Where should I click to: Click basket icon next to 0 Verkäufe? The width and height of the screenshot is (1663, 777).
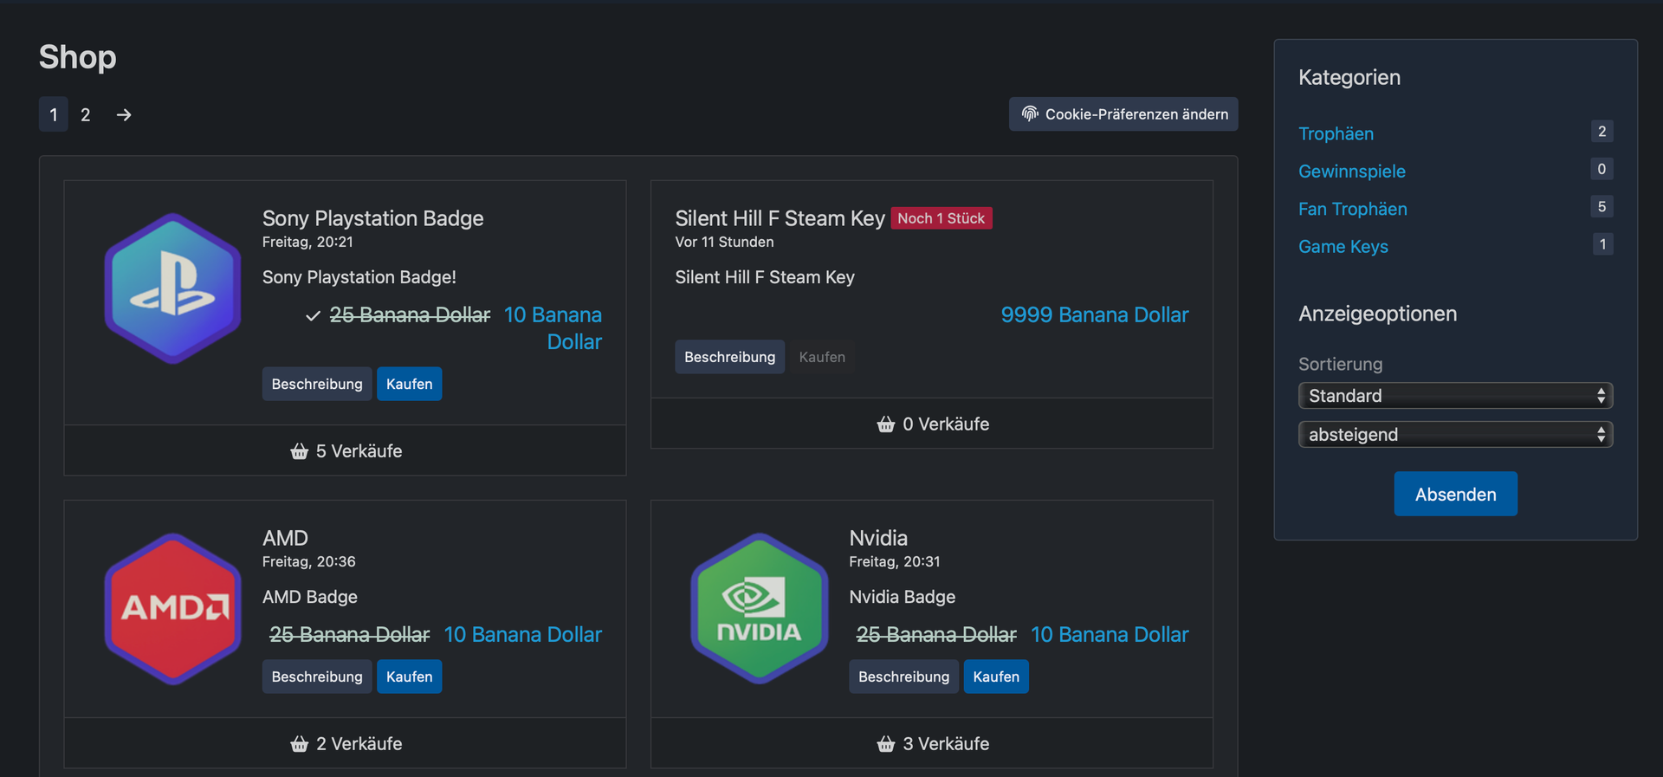[886, 424]
